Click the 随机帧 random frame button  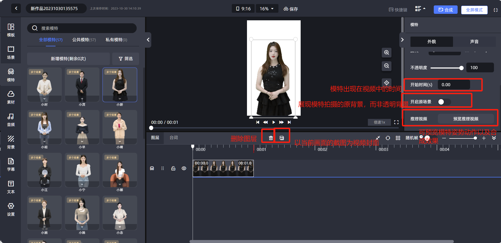pyautogui.click(x=412, y=138)
